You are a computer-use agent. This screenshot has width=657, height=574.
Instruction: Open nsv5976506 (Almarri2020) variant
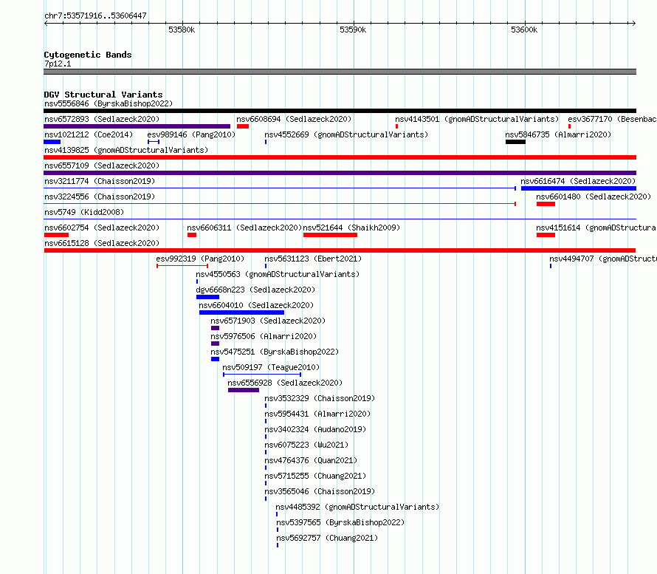point(264,336)
